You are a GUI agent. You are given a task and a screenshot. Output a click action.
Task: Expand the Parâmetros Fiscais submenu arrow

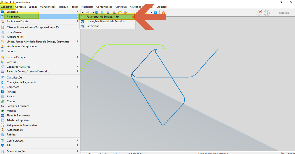(x=78, y=21)
